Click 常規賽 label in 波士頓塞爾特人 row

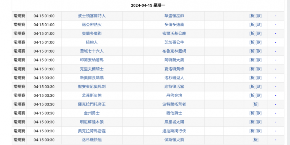(19, 16)
